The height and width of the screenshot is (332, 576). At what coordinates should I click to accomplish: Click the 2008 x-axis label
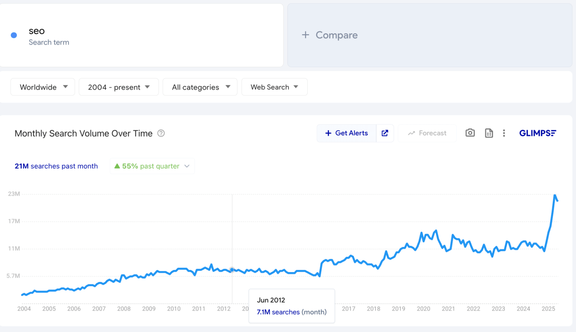[124, 309]
